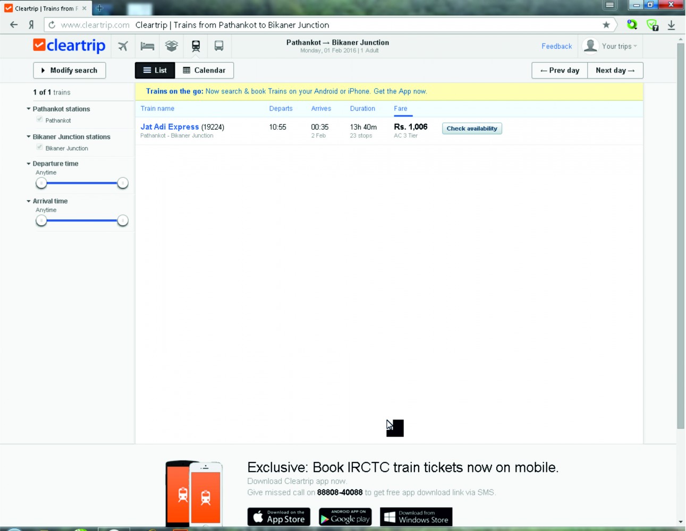Collapse the Departure time filter section
The image size is (686, 531).
[29, 164]
